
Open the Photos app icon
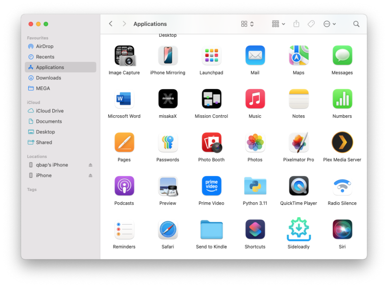click(x=255, y=142)
